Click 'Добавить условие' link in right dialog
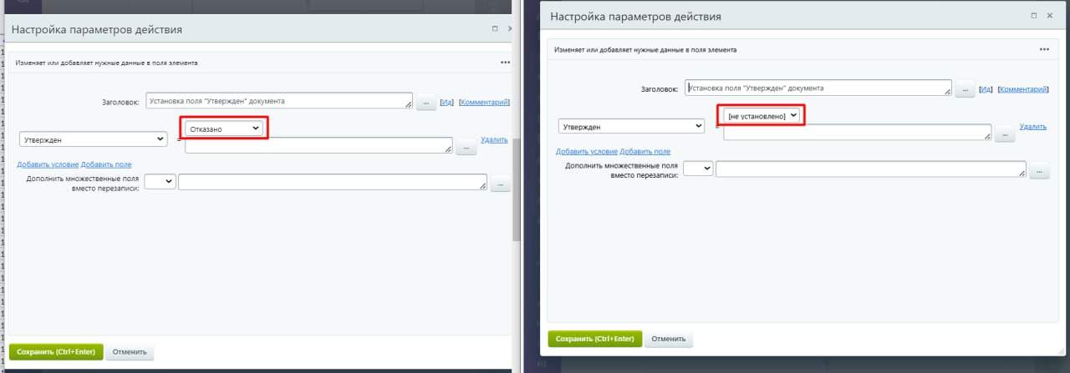Image resolution: width=1070 pixels, height=373 pixels. point(586,151)
